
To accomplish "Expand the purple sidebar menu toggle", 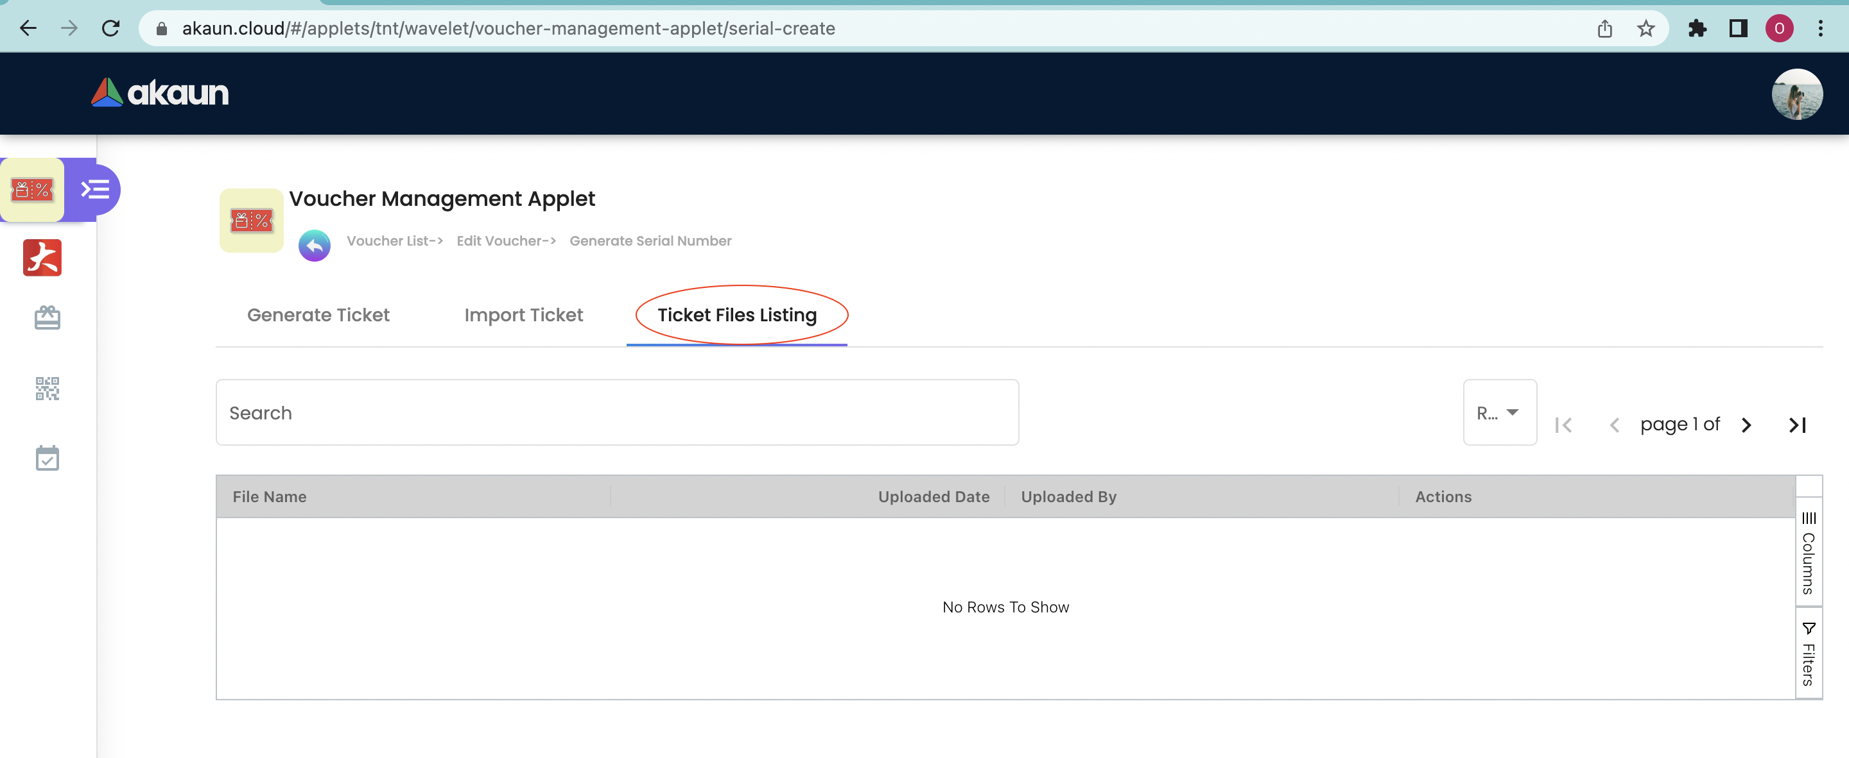I will (95, 190).
